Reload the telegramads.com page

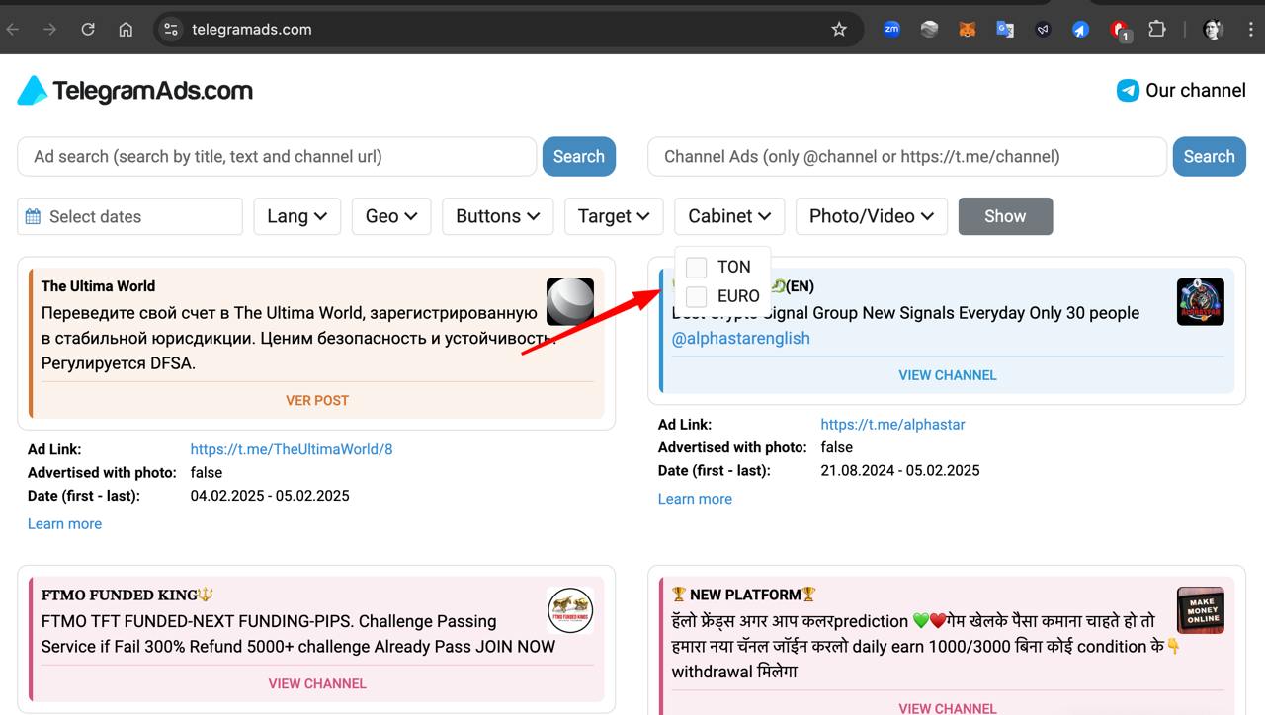(x=88, y=30)
